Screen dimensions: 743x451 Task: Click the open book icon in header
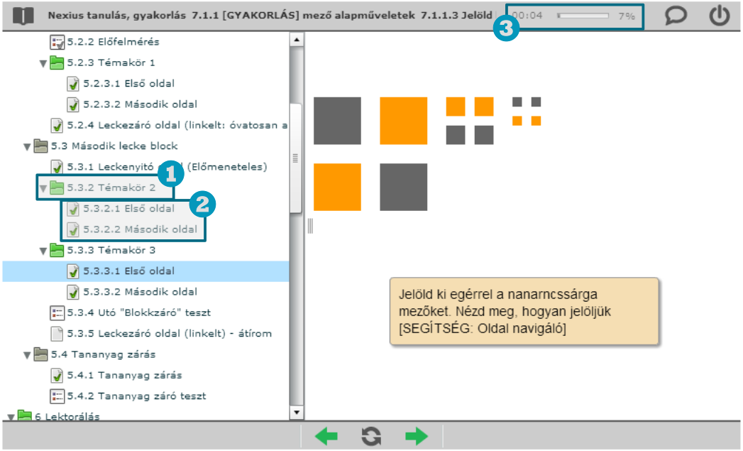pos(23,16)
